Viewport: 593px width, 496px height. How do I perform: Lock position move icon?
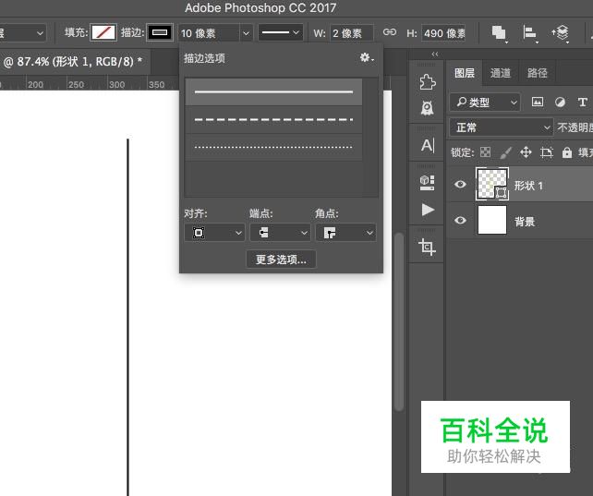point(526,152)
